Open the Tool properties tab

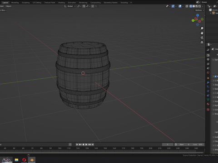tap(208, 50)
